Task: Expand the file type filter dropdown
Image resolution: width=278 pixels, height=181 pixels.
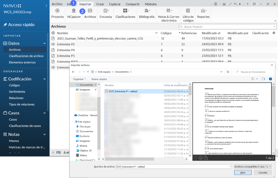Action: (x=253, y=166)
